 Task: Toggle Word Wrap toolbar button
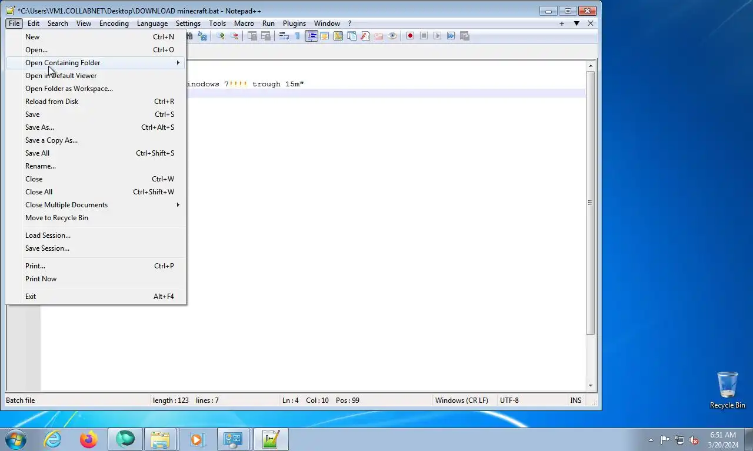pos(284,36)
